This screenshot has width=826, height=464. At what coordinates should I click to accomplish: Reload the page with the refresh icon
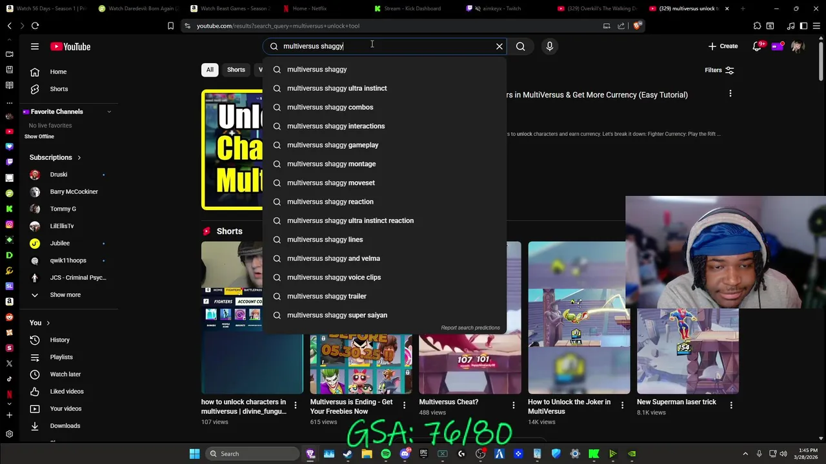(x=35, y=26)
